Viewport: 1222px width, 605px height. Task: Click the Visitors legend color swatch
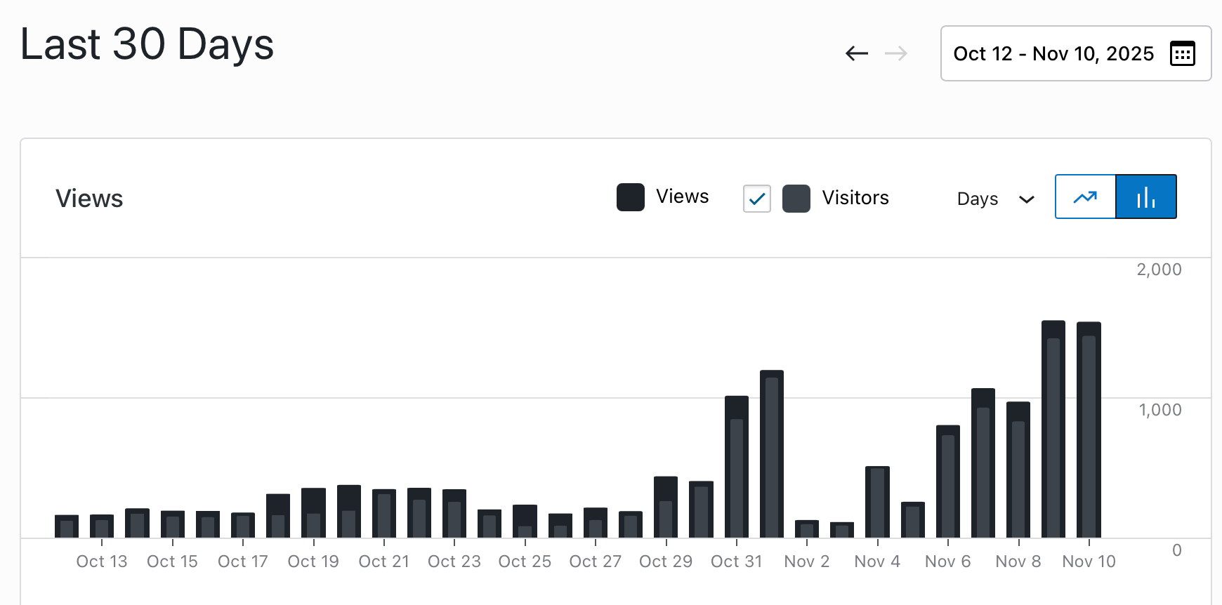click(x=796, y=199)
